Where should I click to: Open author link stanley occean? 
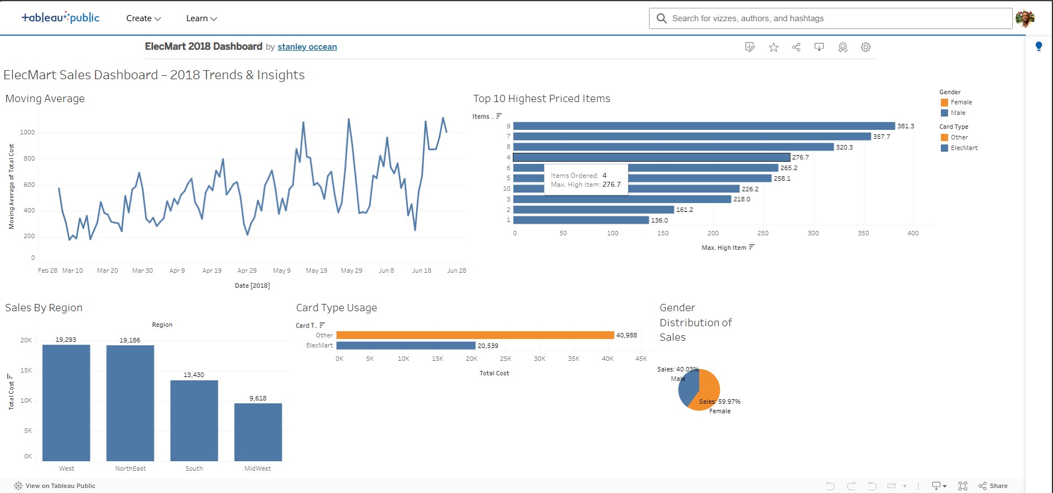(307, 47)
